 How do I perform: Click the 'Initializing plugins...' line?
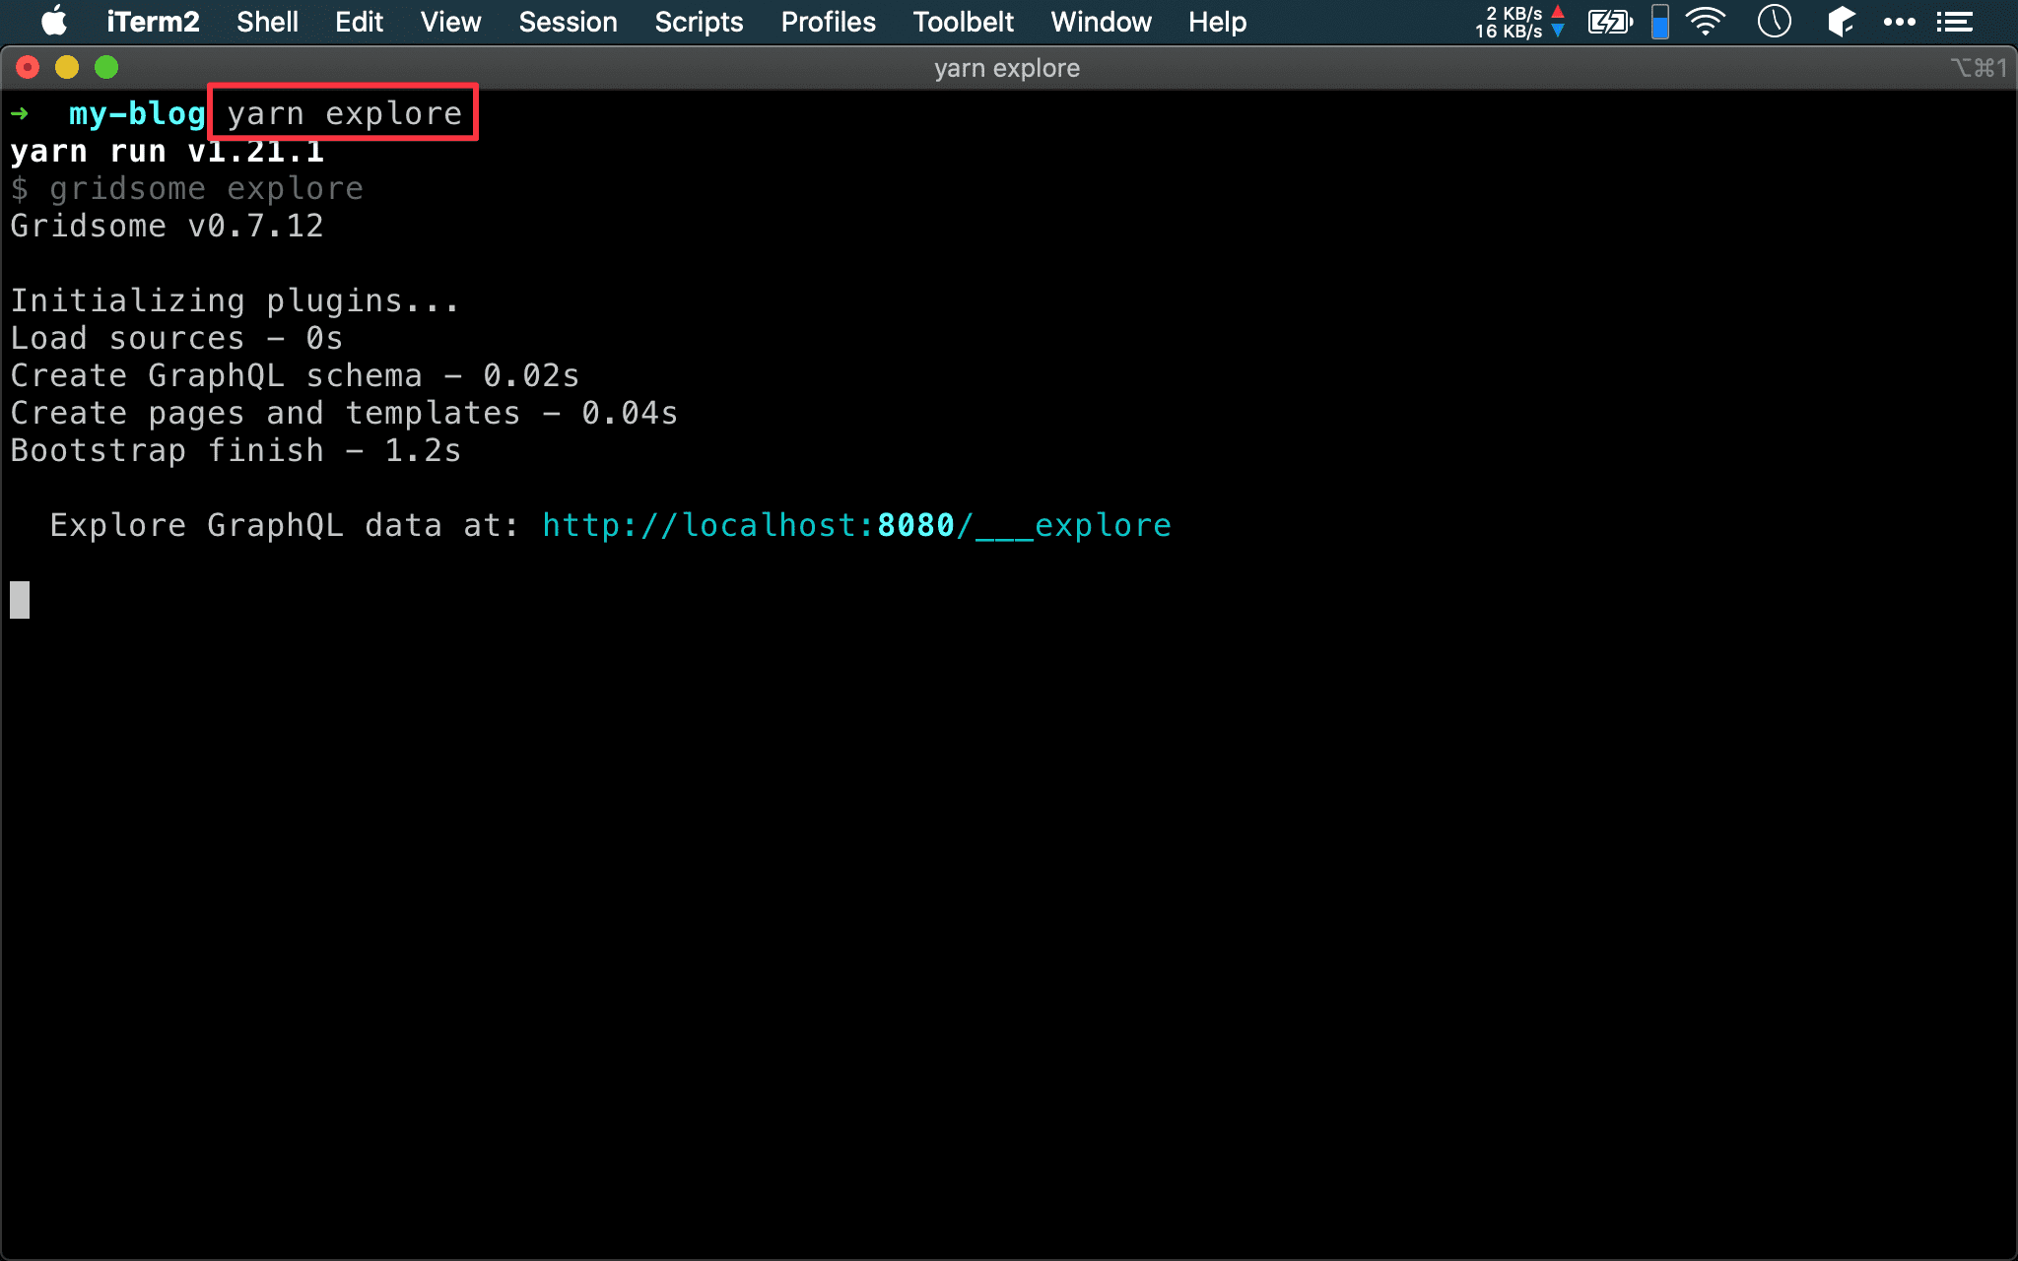[x=235, y=300]
